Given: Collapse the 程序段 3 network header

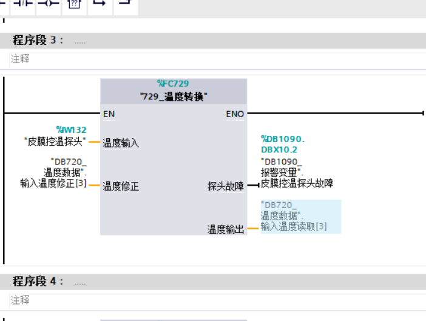Looking at the screenshot, I should (6, 41).
